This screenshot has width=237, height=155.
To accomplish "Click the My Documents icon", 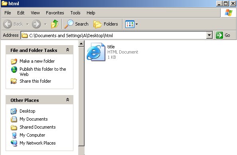I will (14, 119).
